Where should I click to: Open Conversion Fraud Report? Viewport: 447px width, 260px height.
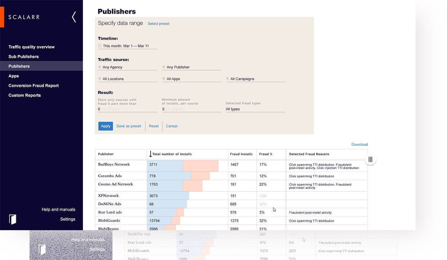click(x=33, y=86)
